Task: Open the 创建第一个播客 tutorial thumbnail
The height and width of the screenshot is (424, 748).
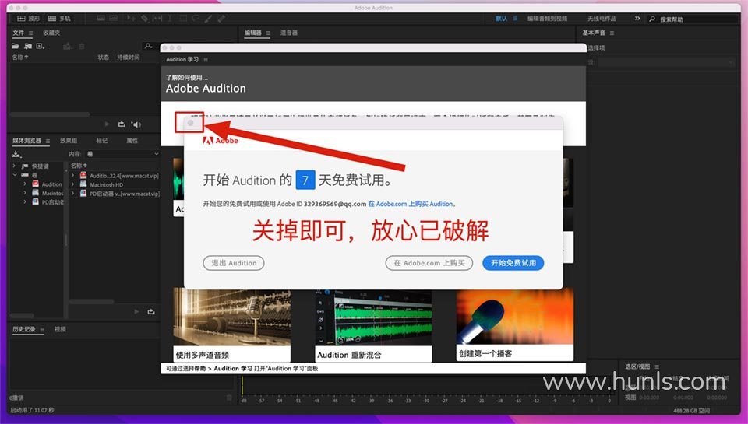Action: click(x=515, y=324)
